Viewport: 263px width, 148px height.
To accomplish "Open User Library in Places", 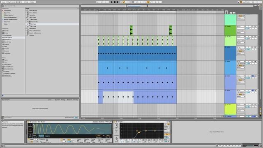I will pyautogui.click(x=8, y=65).
